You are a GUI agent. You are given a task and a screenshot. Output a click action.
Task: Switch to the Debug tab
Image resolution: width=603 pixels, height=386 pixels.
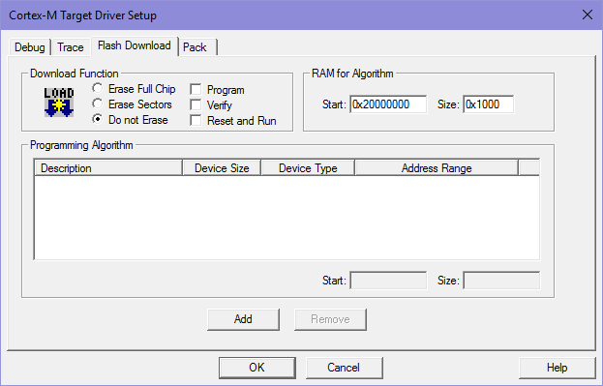coord(30,47)
